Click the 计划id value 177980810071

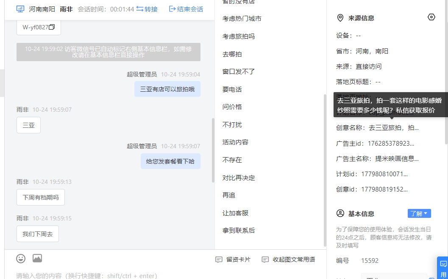tap(384, 174)
